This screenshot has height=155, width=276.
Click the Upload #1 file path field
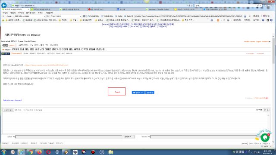[x=69, y=137]
